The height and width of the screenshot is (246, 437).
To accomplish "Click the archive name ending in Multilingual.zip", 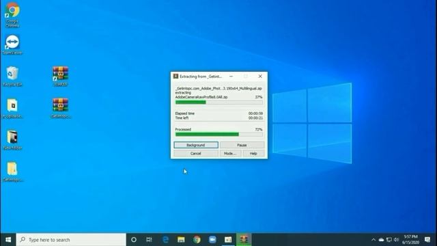I will pyautogui.click(x=218, y=88).
